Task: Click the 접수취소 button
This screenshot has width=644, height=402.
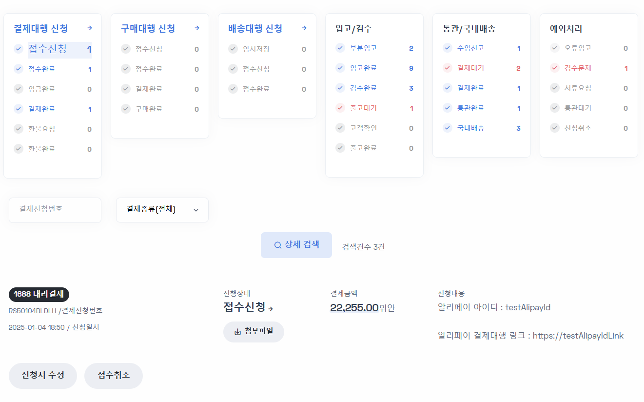Action: click(x=113, y=376)
